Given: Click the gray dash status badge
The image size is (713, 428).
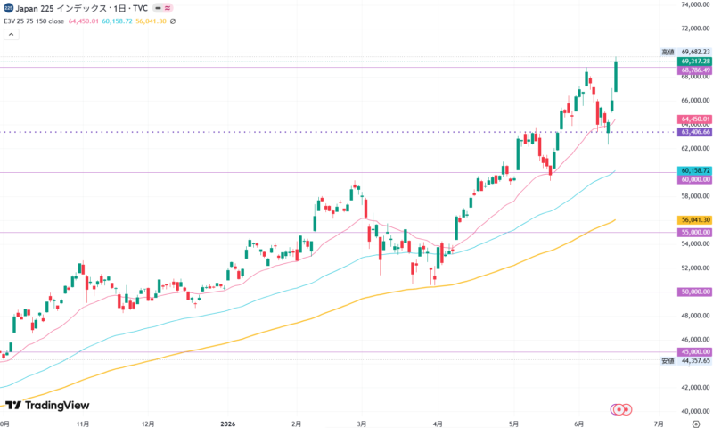Looking at the screenshot, I should pos(158,8).
